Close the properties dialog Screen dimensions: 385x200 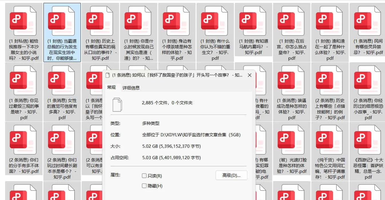249,75
